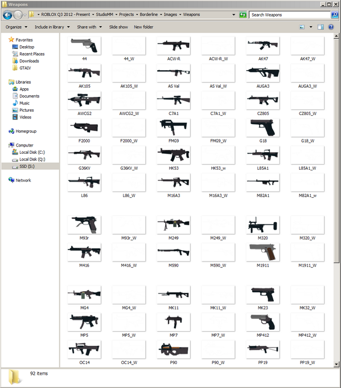The width and height of the screenshot is (341, 388).
Task: Navigate to ROBLOX Q3 2012 - Present folder
Action: click(x=65, y=15)
